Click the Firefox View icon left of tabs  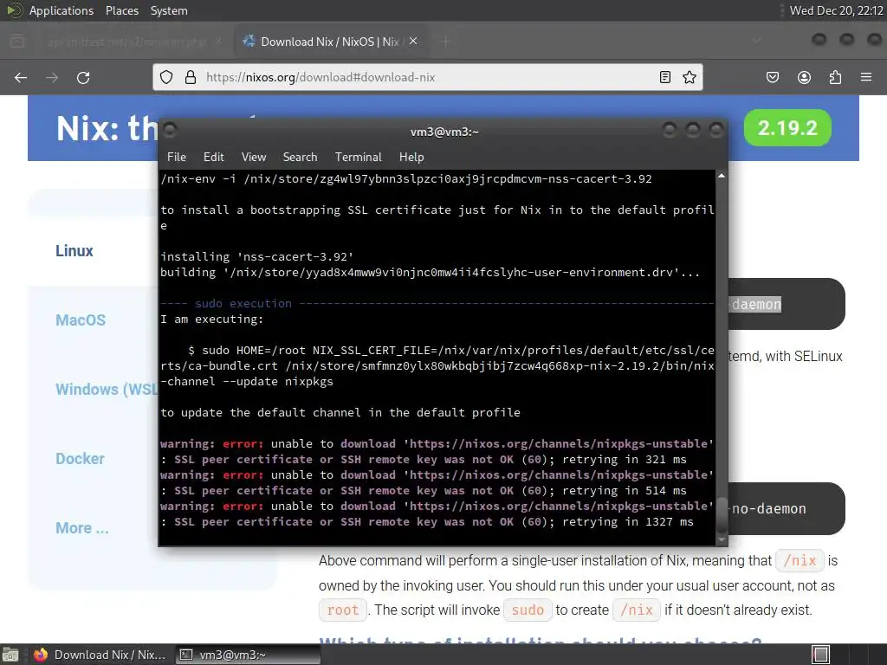pyautogui.click(x=17, y=41)
